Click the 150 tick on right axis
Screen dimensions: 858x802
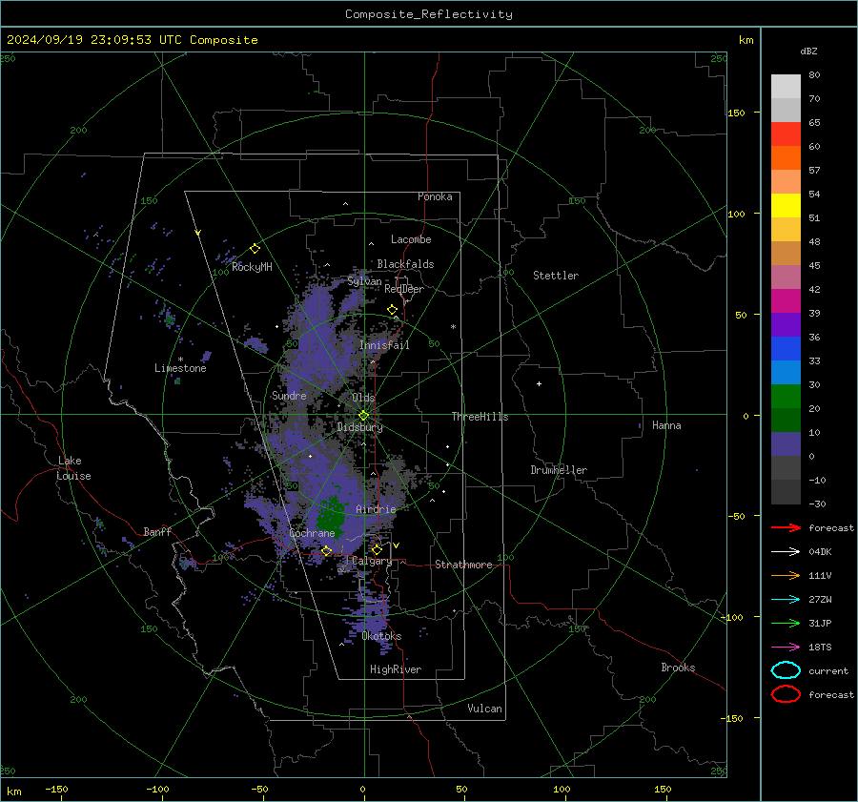(737, 113)
